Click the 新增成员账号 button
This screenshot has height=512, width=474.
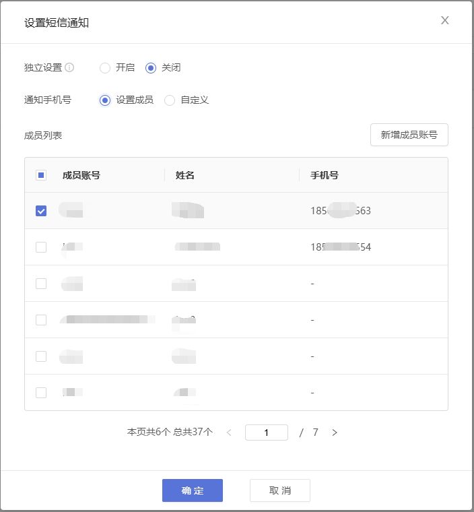[409, 135]
